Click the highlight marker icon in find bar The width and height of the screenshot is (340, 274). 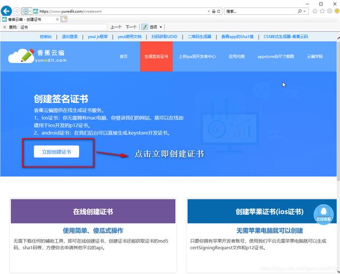click(144, 27)
